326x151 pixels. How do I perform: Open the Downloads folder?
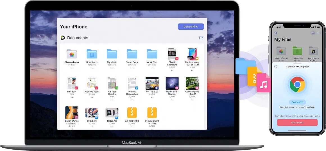pyautogui.click(x=92, y=54)
